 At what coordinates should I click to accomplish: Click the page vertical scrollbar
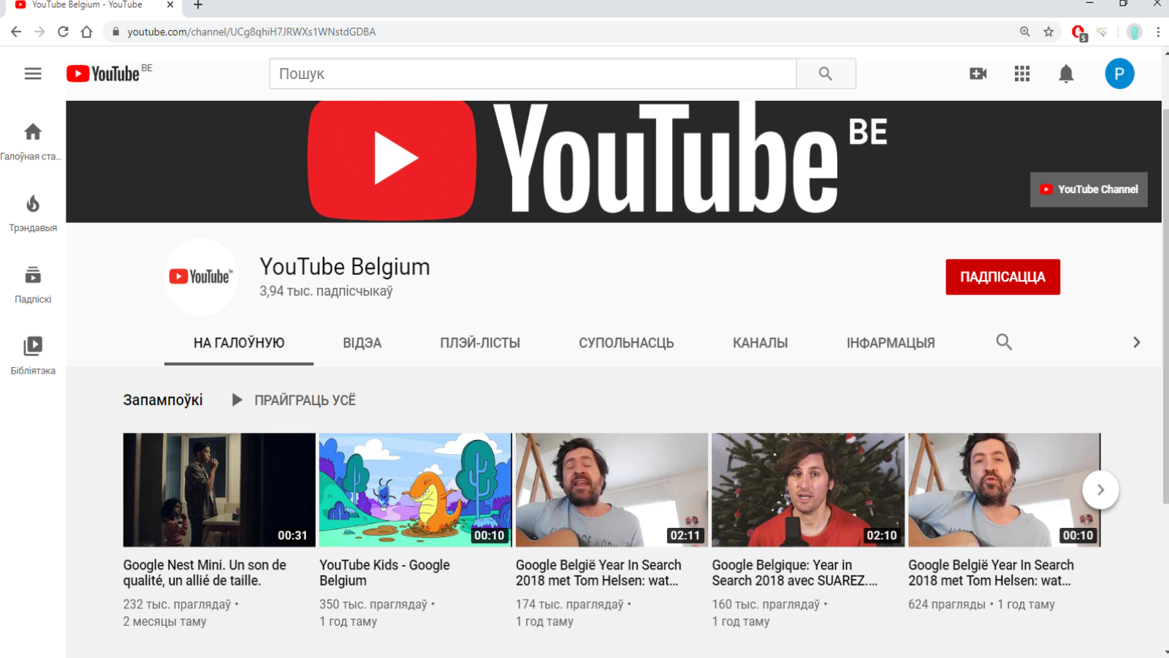pos(1165,306)
